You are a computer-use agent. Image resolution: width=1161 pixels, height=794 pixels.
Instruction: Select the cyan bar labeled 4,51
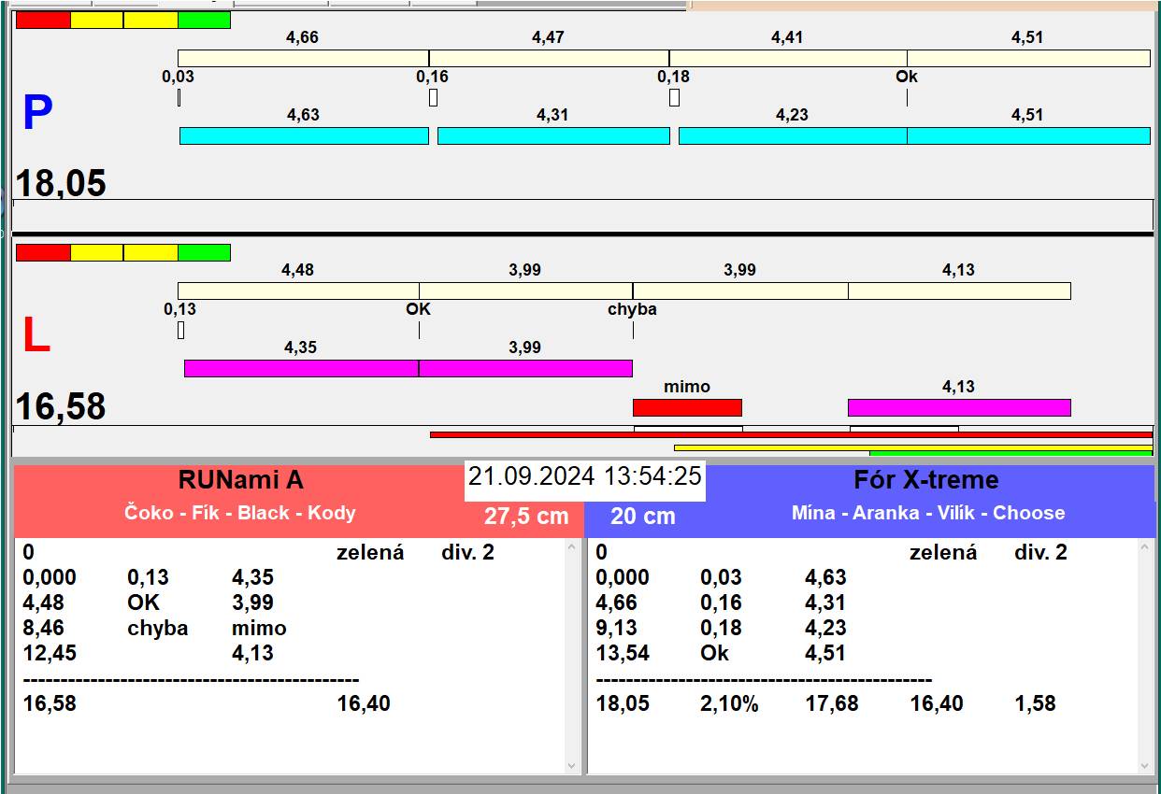[x=1028, y=135]
